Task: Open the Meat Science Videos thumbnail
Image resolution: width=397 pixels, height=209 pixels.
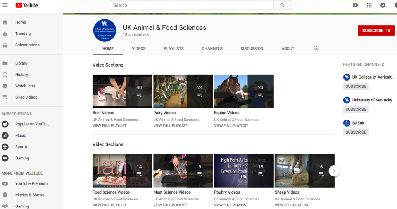Action: click(x=183, y=171)
